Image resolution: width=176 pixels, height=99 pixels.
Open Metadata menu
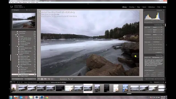tap(25, 2)
